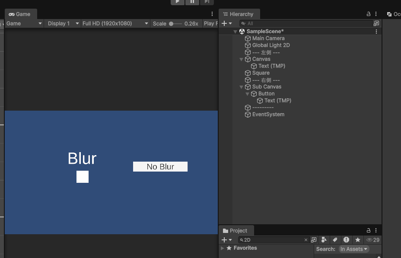The image size is (401, 258).
Task: Open the Display 1 dropdown
Action: tap(63, 23)
